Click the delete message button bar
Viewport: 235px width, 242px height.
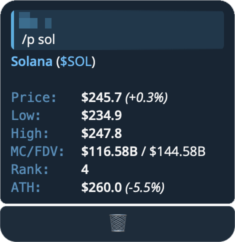117,223
